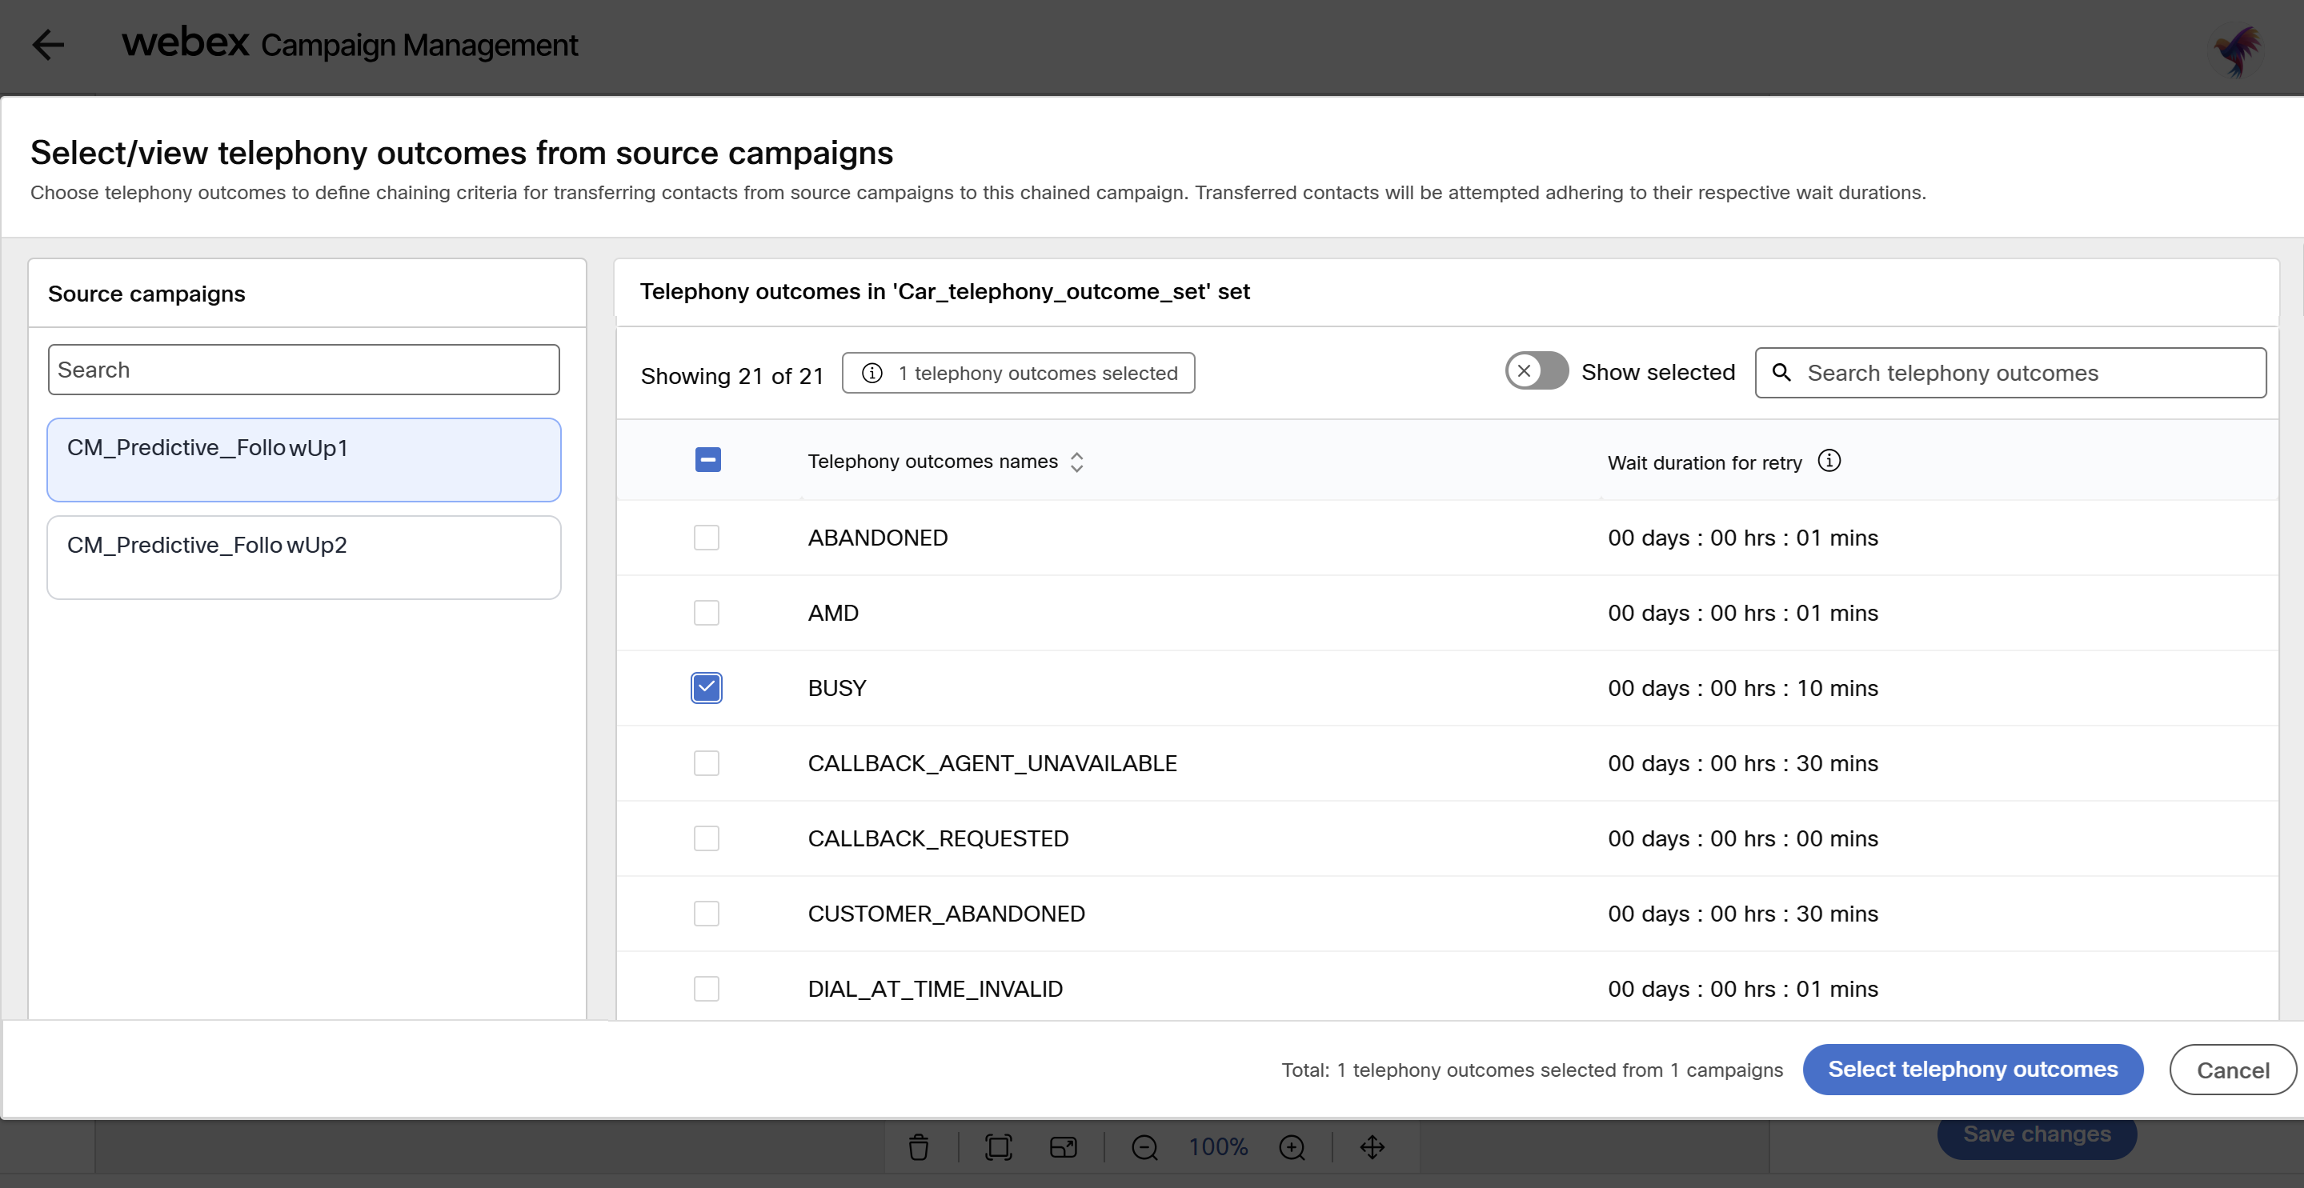Click the back arrow icon
The height and width of the screenshot is (1188, 2304).
pyautogui.click(x=48, y=45)
